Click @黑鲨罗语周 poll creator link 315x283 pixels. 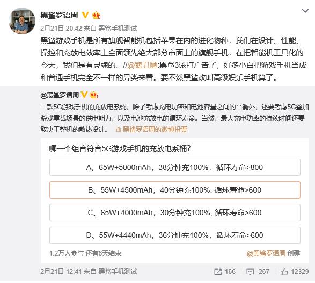coord(266,253)
